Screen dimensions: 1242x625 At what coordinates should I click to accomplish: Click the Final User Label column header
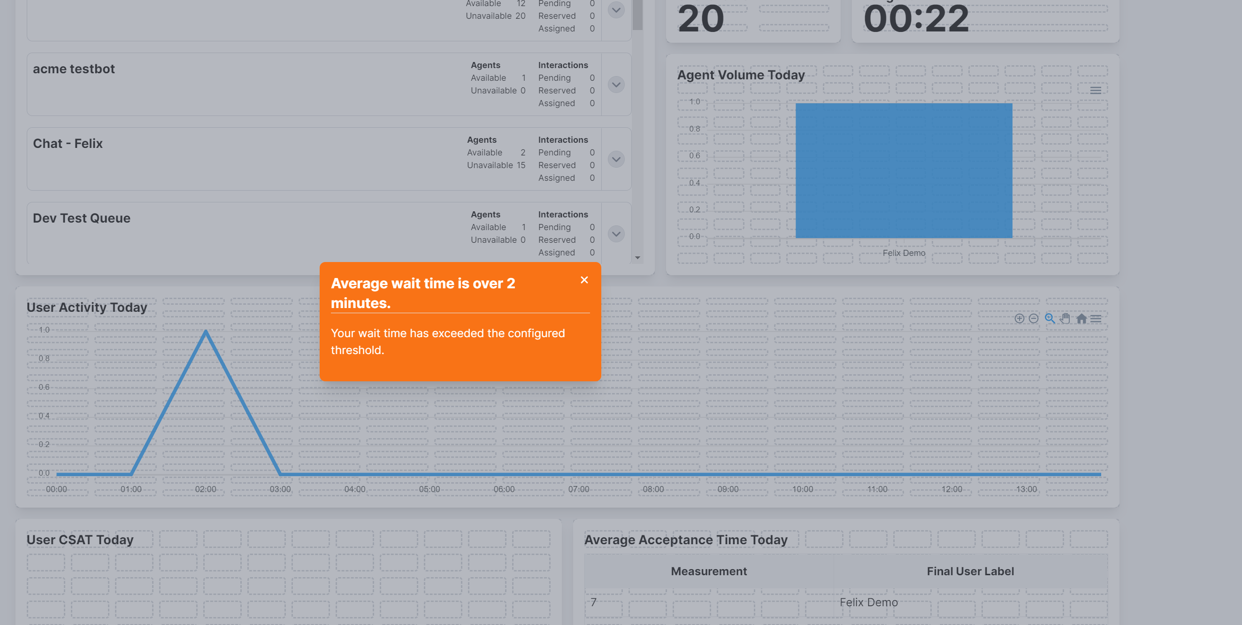point(970,571)
